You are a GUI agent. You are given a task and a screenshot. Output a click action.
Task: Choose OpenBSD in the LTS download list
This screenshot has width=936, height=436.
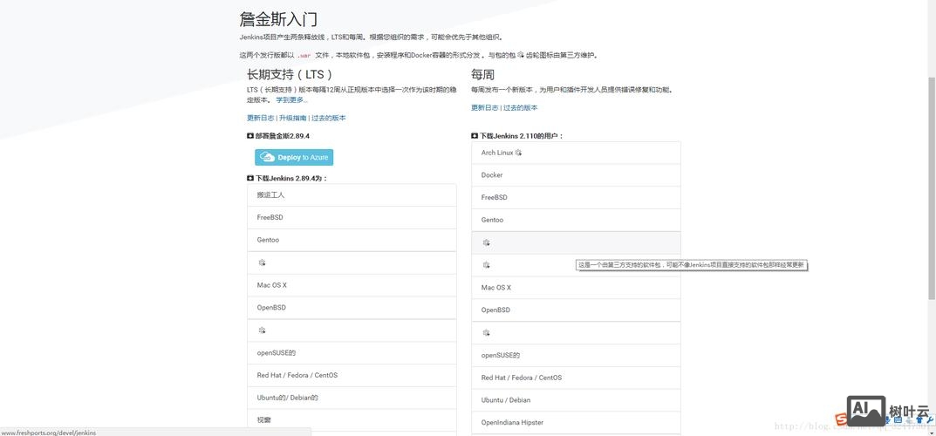click(x=352, y=308)
